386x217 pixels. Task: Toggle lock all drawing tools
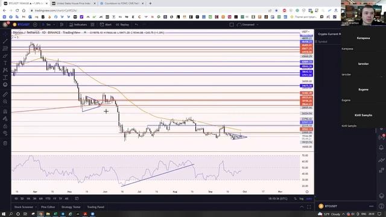pos(5,126)
